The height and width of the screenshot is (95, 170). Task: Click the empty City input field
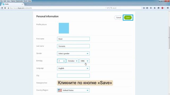tap(73, 76)
